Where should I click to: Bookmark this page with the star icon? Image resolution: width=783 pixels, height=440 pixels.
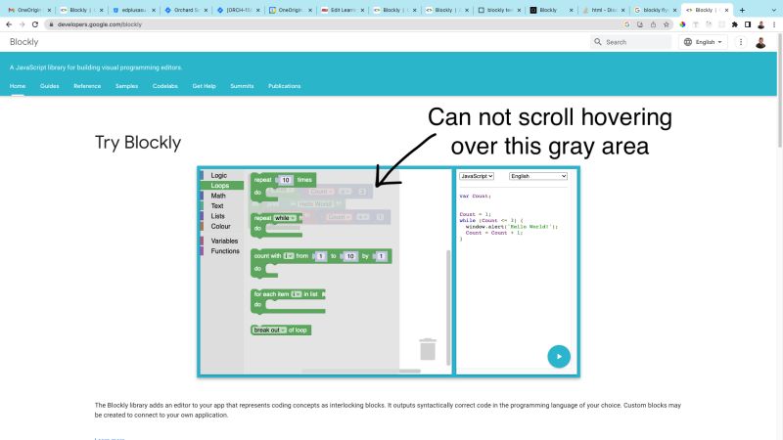click(x=667, y=24)
